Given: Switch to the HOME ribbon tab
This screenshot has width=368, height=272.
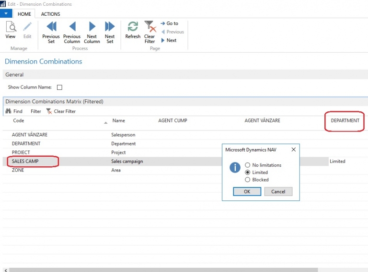Looking at the screenshot, I should point(24,14).
